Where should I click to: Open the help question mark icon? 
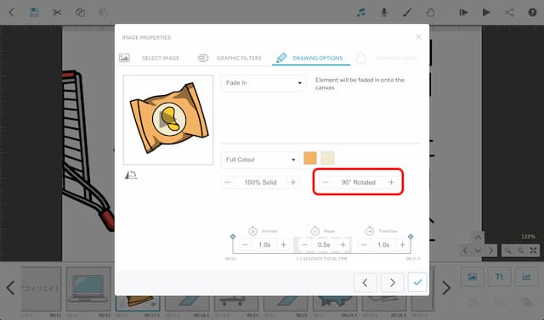(x=532, y=13)
